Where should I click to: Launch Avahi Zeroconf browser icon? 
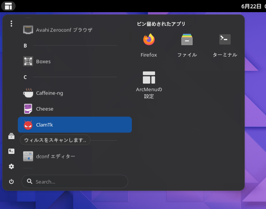28,30
